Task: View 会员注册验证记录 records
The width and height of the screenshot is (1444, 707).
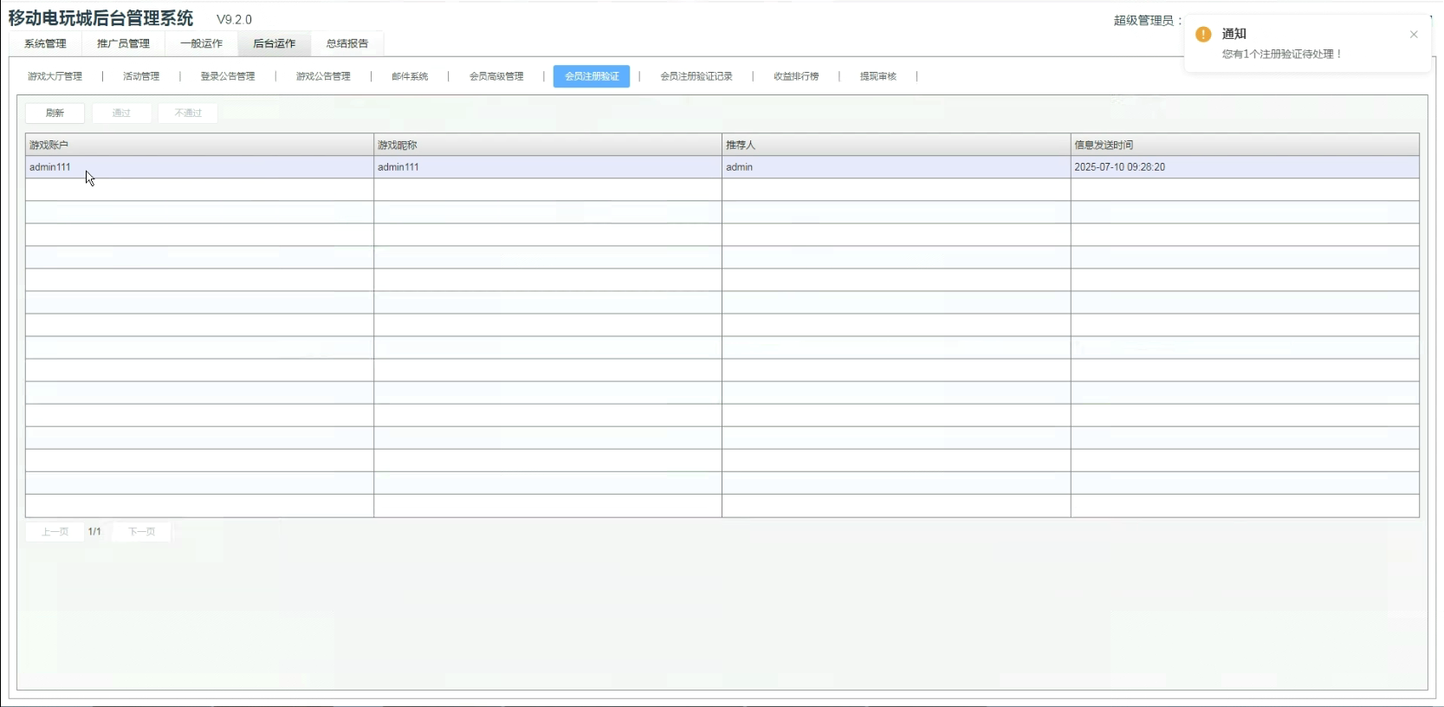Action: 696,76
